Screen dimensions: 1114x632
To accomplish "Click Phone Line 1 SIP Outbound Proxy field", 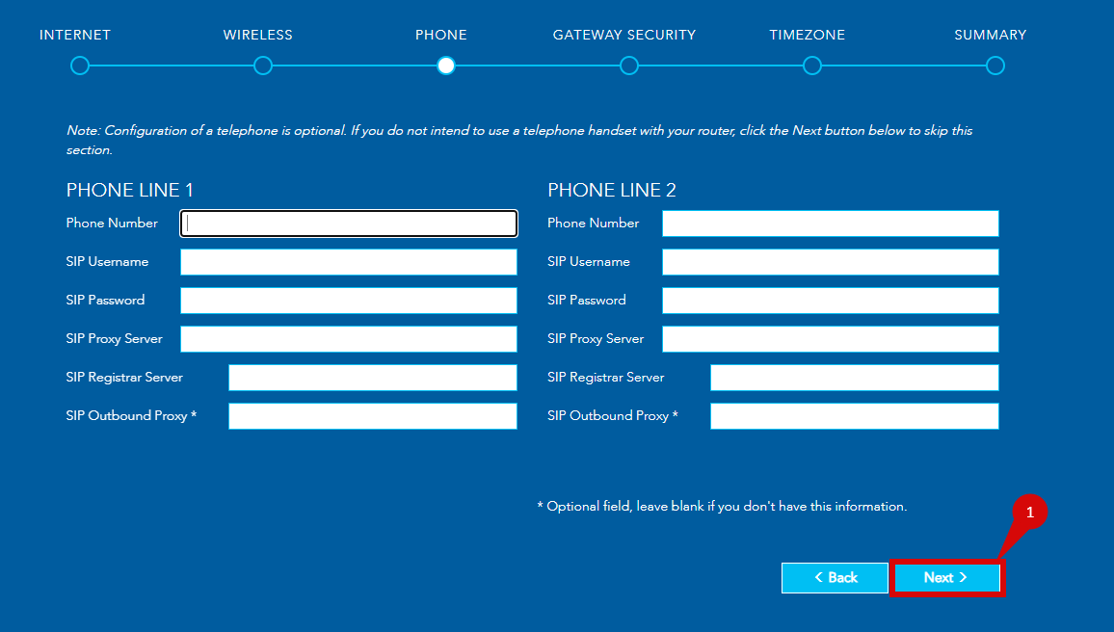I will tap(373, 416).
